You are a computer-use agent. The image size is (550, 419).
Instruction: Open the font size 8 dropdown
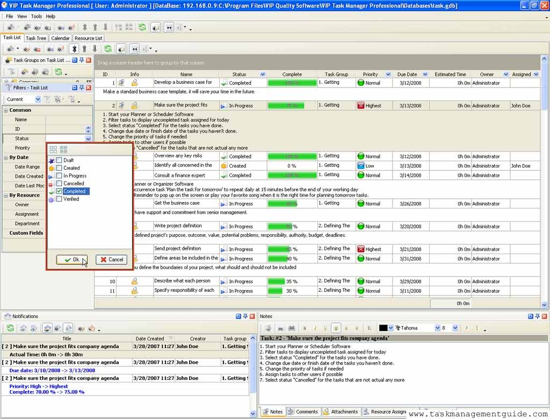coord(455,328)
